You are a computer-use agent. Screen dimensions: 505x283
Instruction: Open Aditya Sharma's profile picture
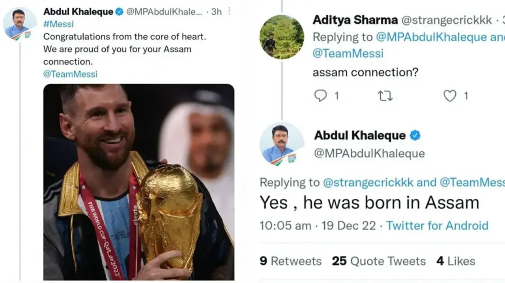tap(282, 37)
